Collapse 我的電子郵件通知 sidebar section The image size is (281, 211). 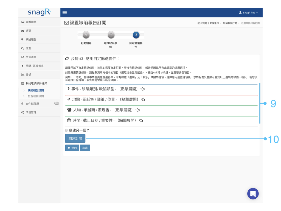(39, 84)
